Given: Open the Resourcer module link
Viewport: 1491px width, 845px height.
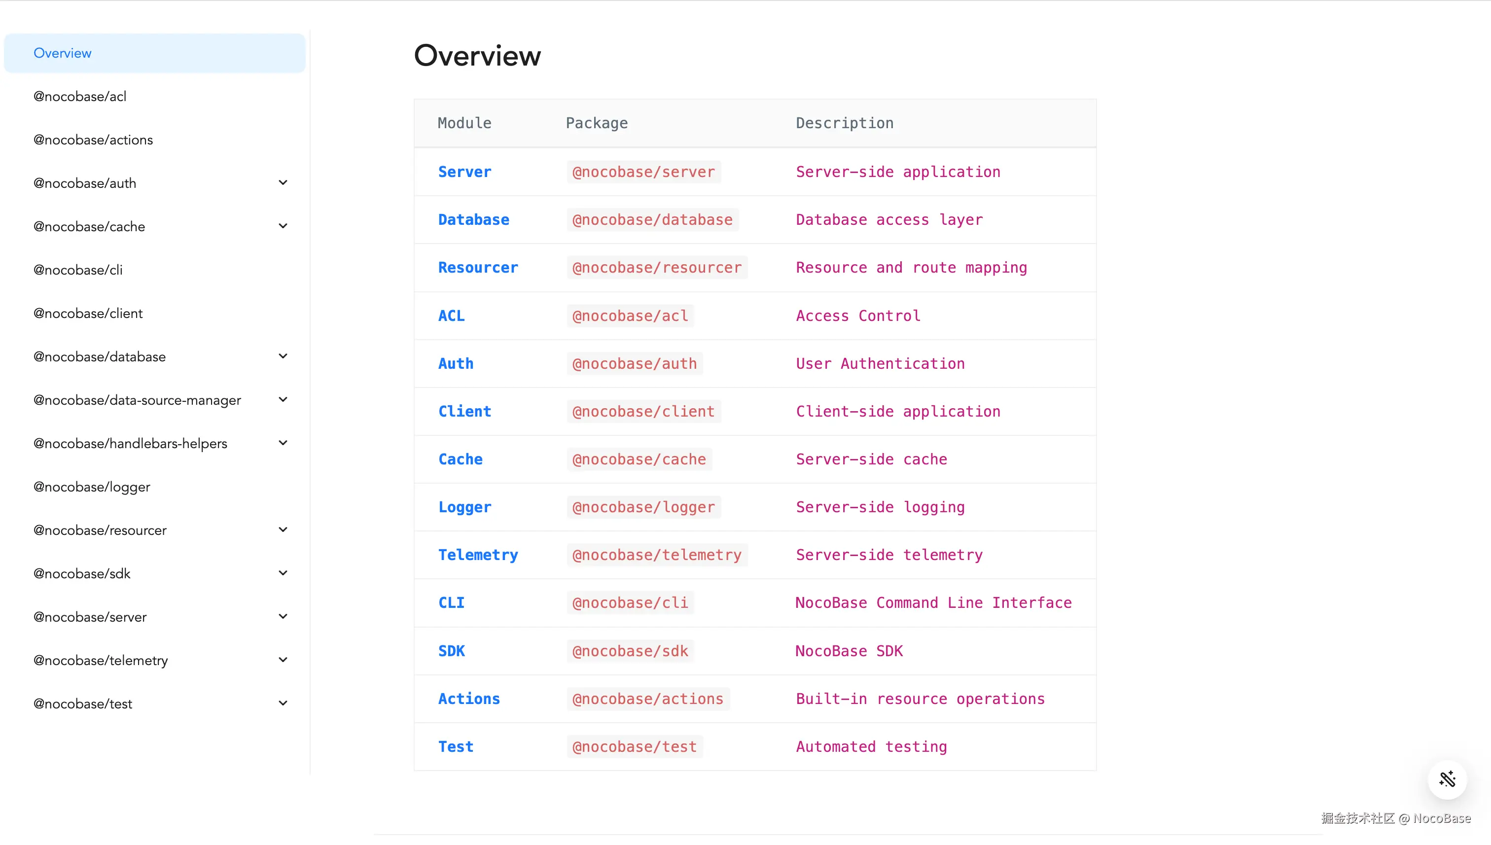Looking at the screenshot, I should (x=478, y=268).
